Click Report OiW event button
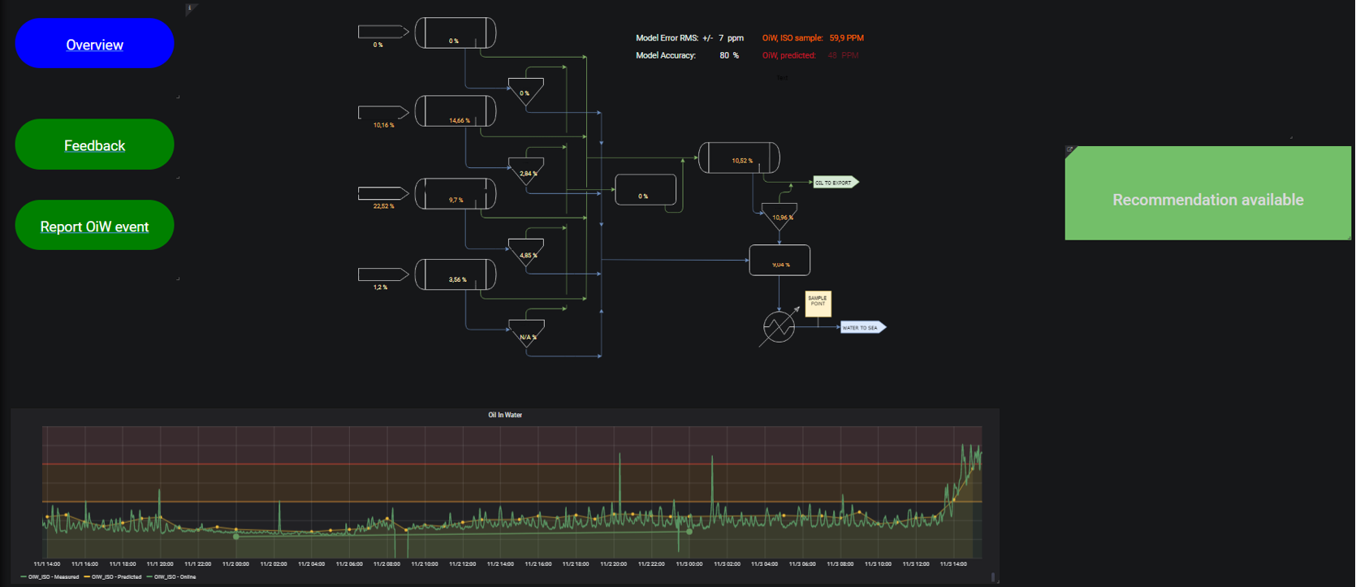This screenshot has width=1356, height=587. pyautogui.click(x=94, y=225)
